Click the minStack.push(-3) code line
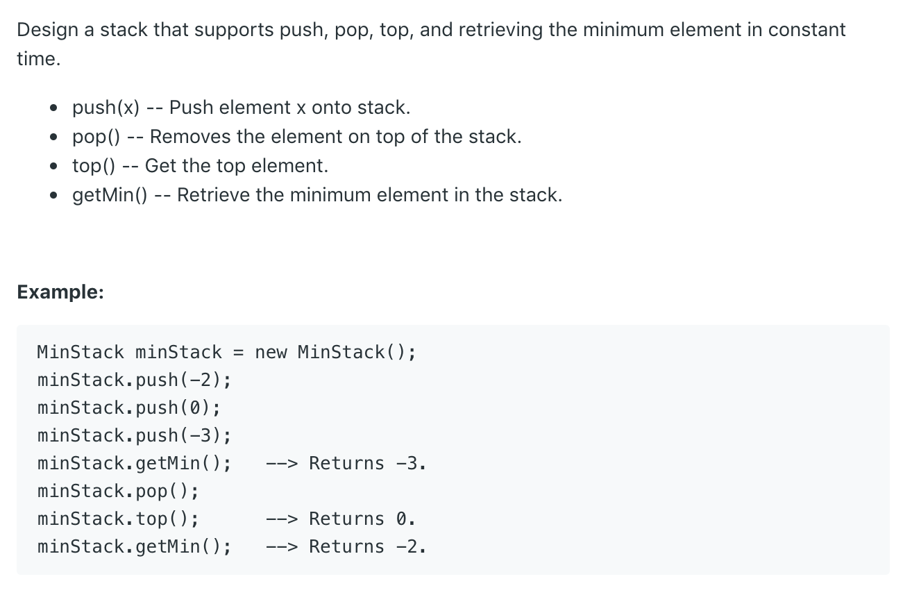The height and width of the screenshot is (604, 912). coord(134,435)
